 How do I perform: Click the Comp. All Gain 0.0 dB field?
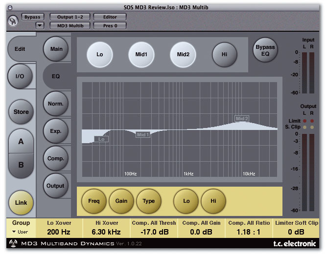tap(201, 228)
